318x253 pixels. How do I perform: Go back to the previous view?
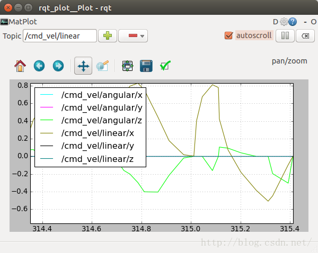[x=39, y=66]
